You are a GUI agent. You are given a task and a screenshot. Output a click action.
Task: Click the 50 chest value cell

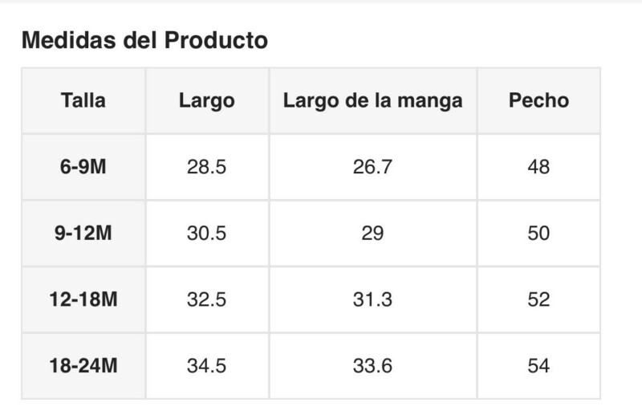pyautogui.click(x=538, y=234)
